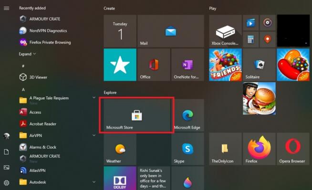The width and height of the screenshot is (312, 190).
Task: Open the Rishi Sunak news tile
Action: (x=154, y=178)
